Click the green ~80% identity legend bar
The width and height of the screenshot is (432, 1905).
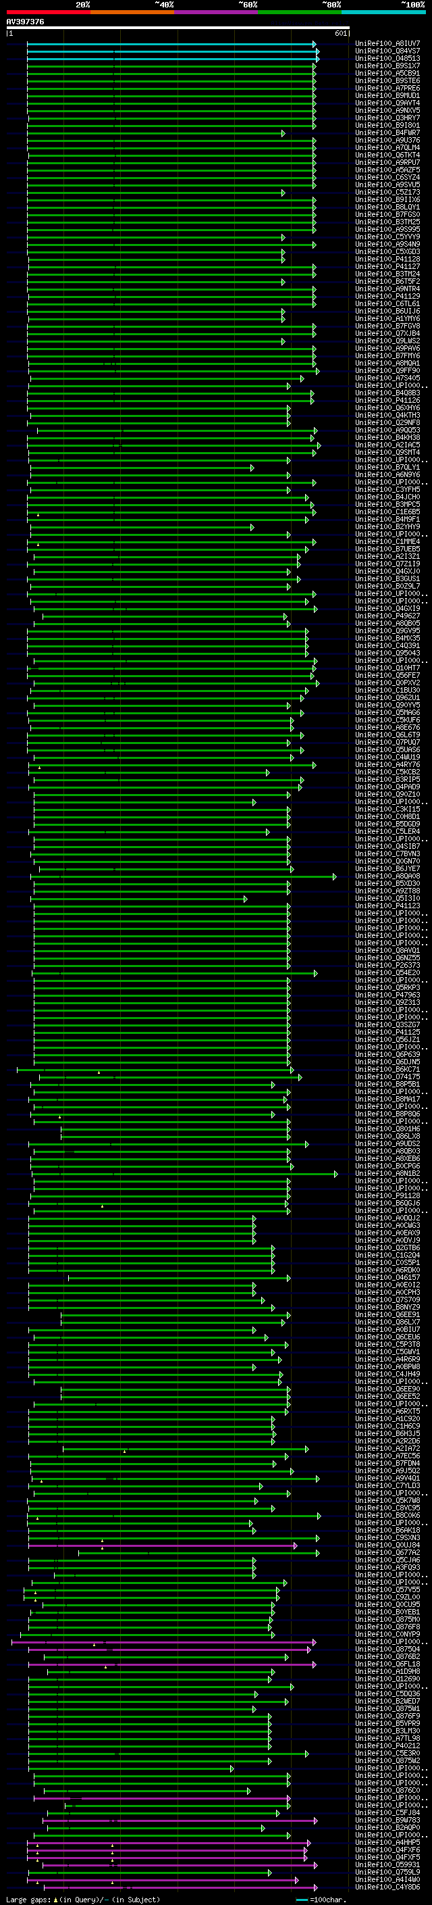click(300, 12)
